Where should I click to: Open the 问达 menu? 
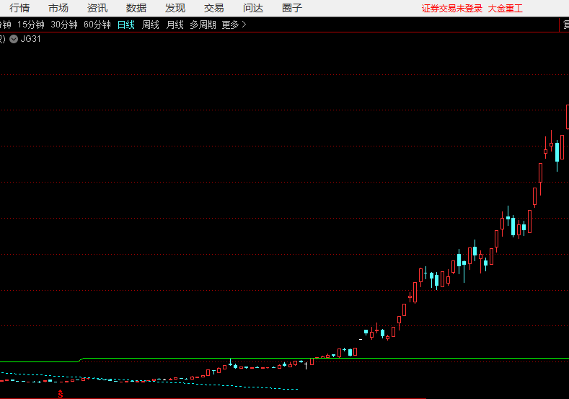253,8
